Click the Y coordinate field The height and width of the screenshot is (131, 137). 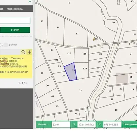point(112,124)
